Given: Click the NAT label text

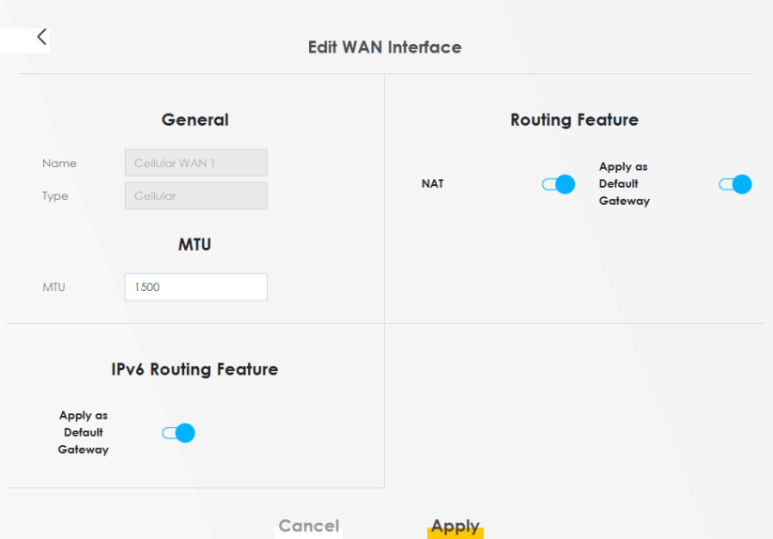Looking at the screenshot, I should pyautogui.click(x=432, y=184).
